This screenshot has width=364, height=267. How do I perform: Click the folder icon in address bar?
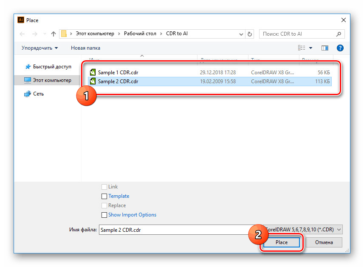pos(64,34)
